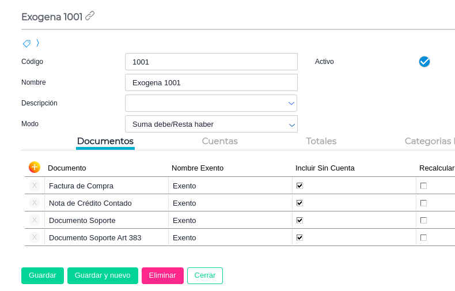Switch to the Totales tab

pyautogui.click(x=321, y=141)
